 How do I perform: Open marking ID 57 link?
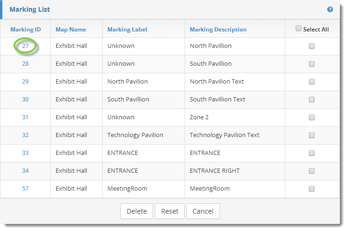pos(25,189)
